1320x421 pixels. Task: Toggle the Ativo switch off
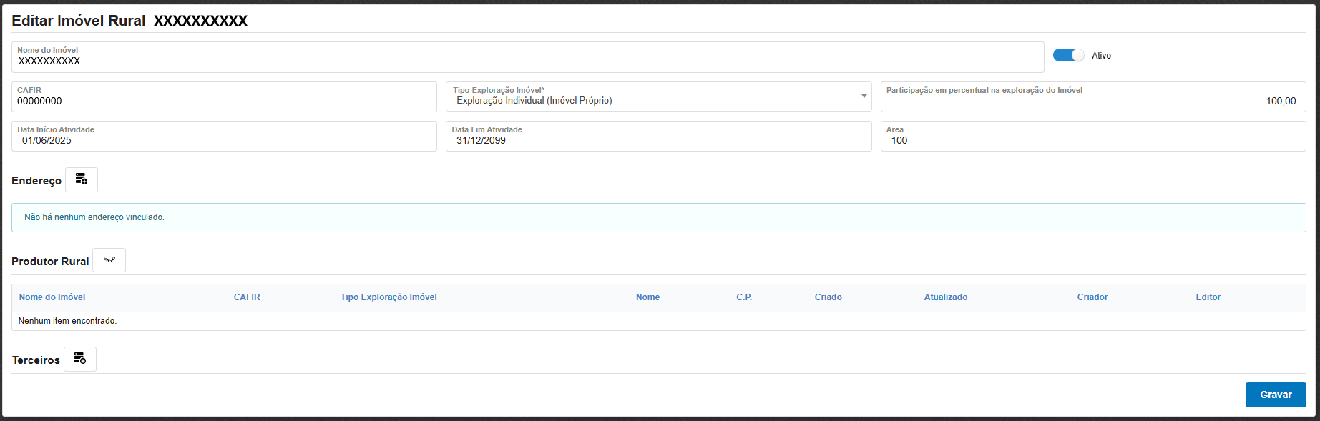(1068, 56)
